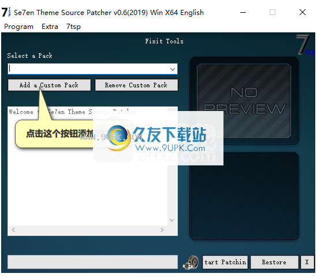Screen dimensions: 317x277
Task: Open the Program menu
Action: pyautogui.click(x=18, y=27)
